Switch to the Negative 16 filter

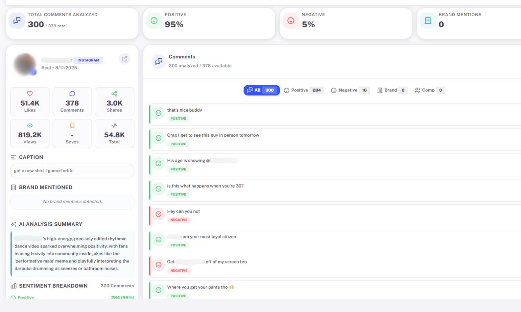point(350,90)
